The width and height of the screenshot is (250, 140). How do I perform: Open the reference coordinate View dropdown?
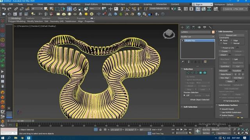pyautogui.click(x=95, y=9)
